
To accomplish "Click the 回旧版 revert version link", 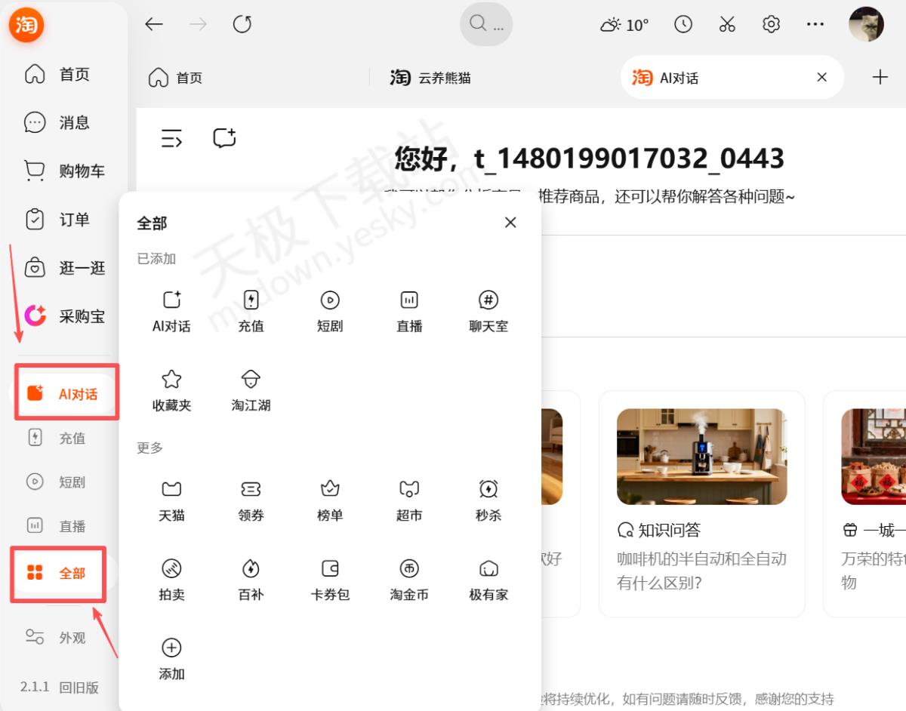I will [x=79, y=688].
